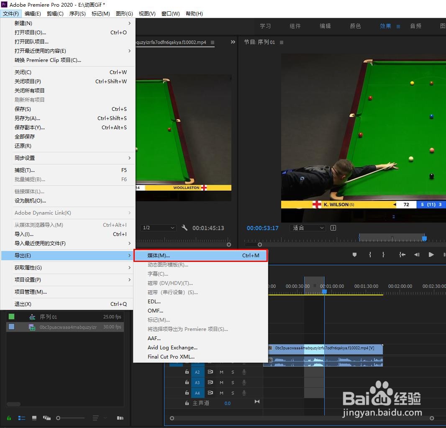The height and width of the screenshot is (428, 446).
Task: Mute track A4 with M button
Action: (221, 393)
